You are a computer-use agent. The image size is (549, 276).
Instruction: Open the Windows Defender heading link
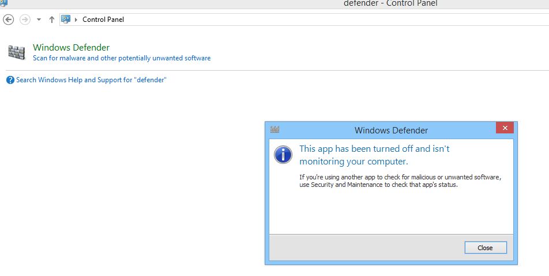(71, 48)
